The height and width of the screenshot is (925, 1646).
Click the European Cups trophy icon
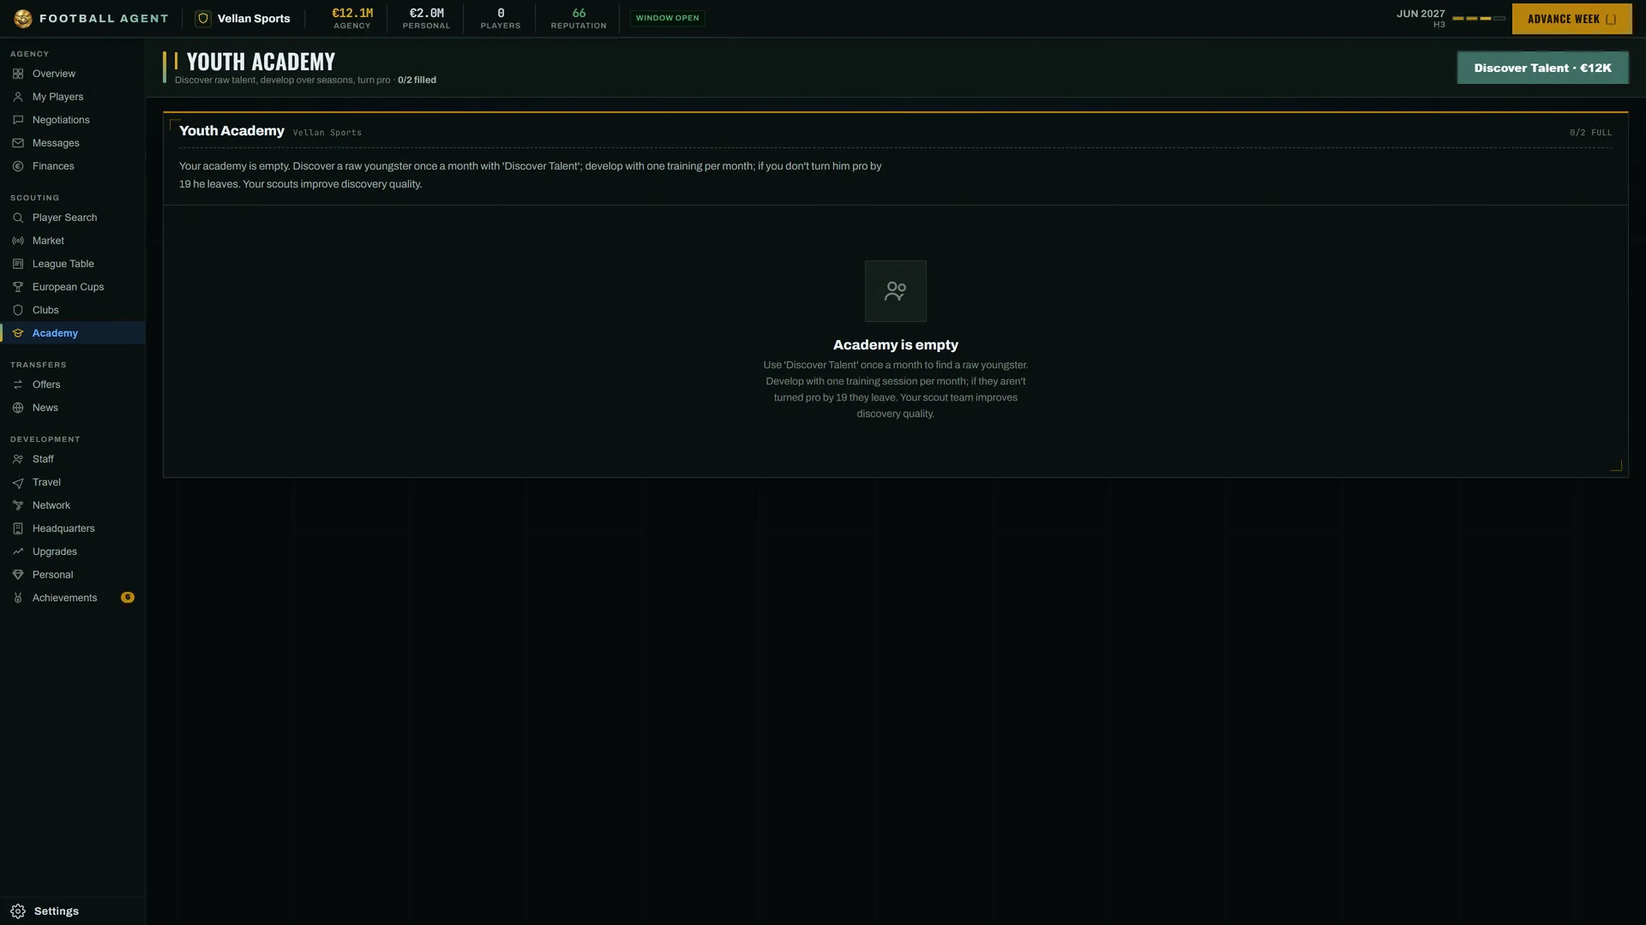tap(18, 287)
